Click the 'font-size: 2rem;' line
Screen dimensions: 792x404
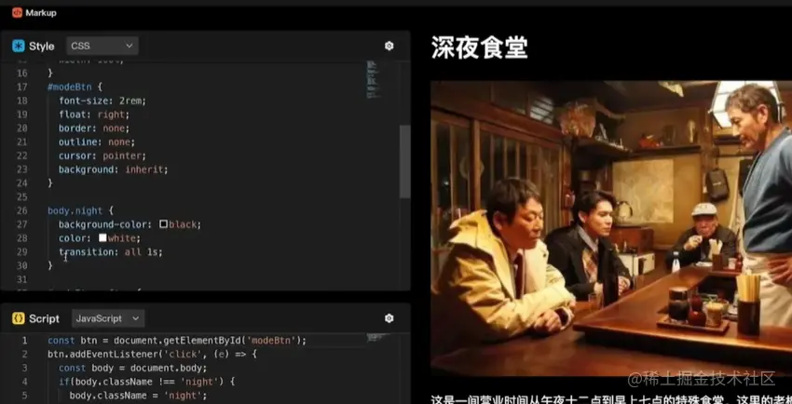click(x=102, y=101)
